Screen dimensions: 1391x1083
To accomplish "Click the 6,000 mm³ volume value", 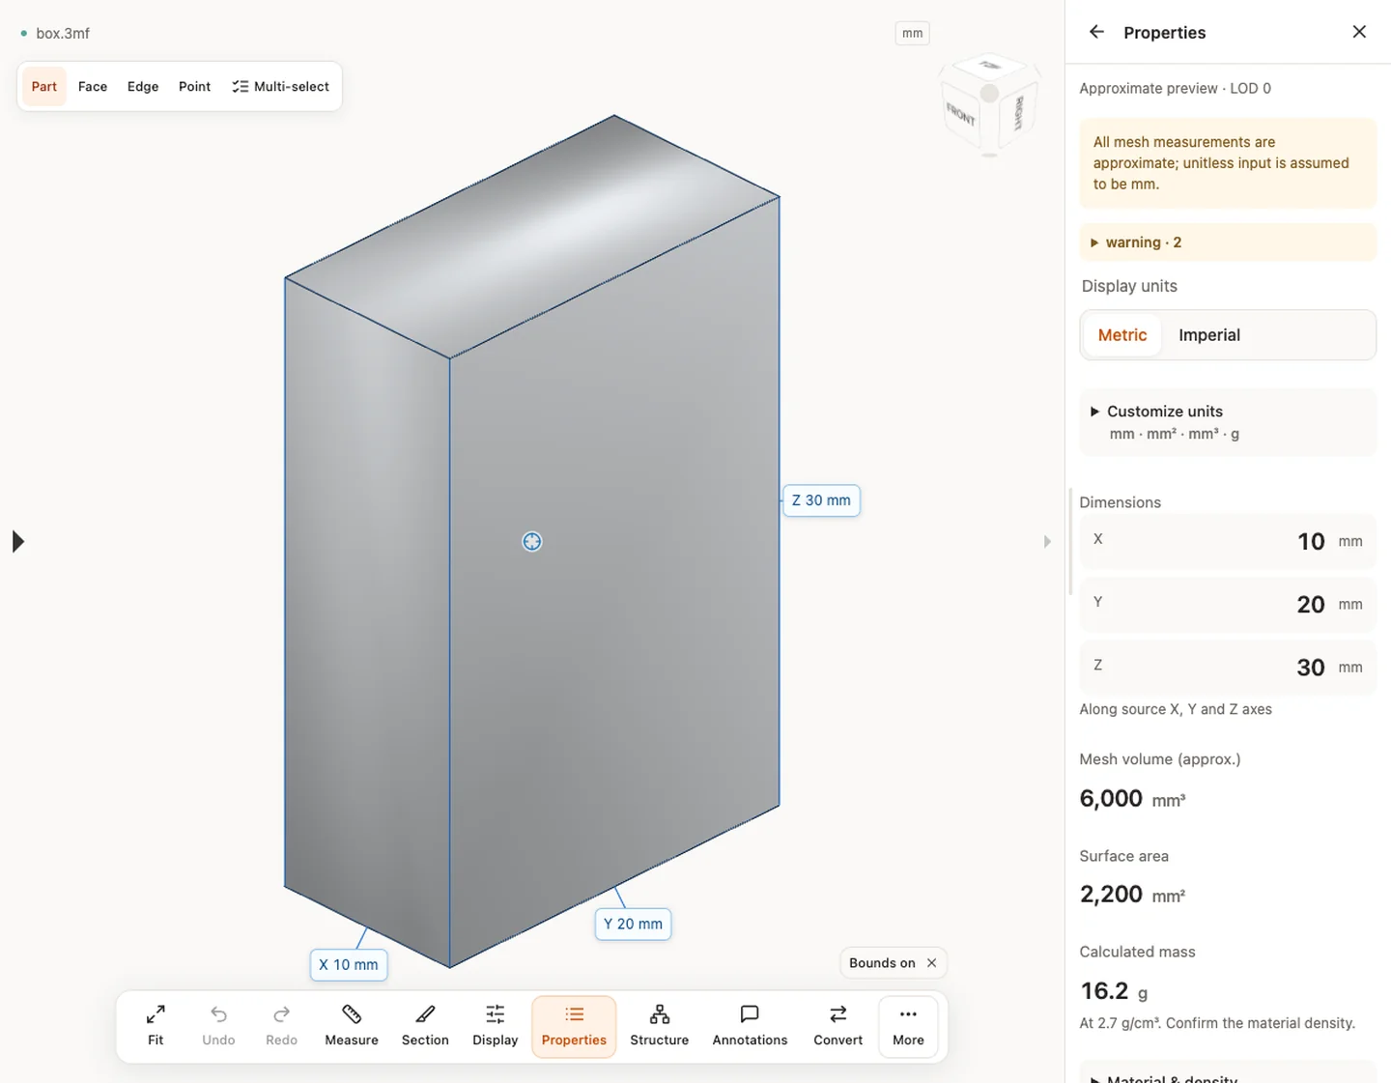I will point(1132,799).
